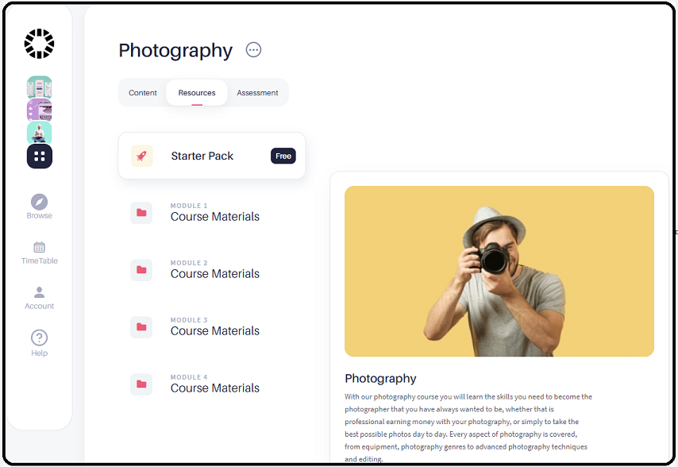Switch to the Content tab
This screenshot has width=678, height=467.
(x=143, y=93)
